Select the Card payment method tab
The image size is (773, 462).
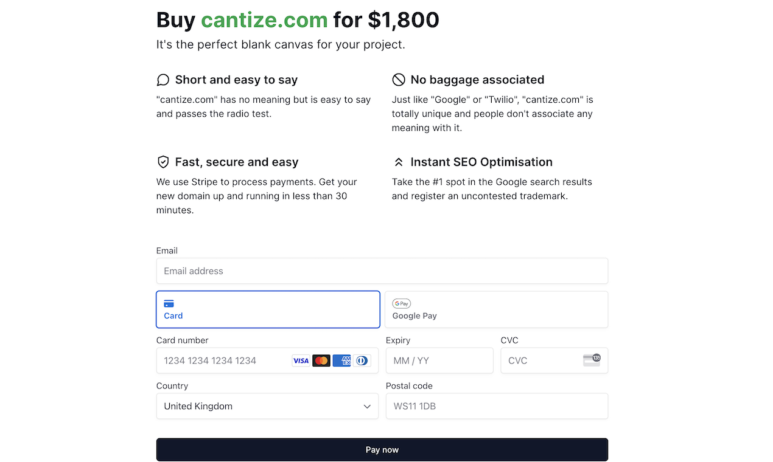(268, 309)
